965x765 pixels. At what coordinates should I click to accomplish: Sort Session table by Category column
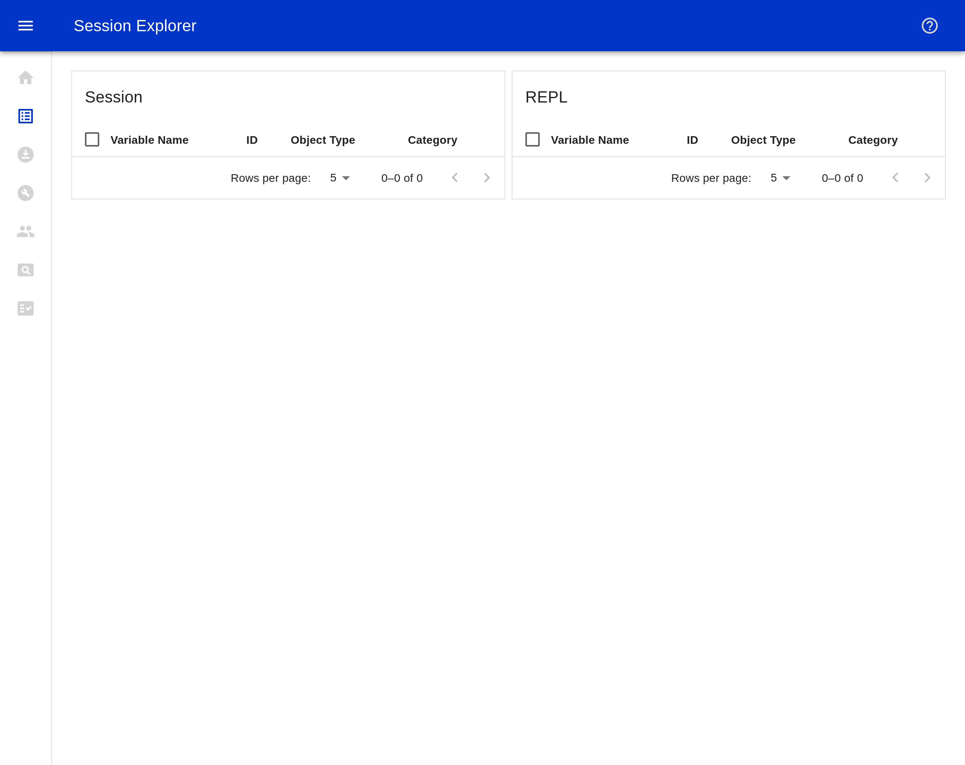(432, 140)
